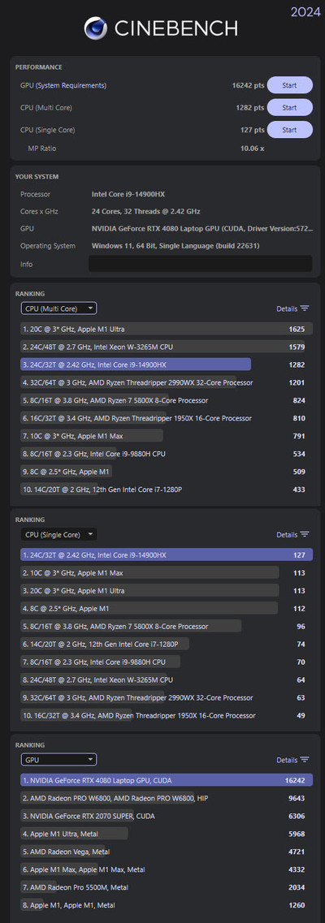Select the Apple M1 Max single core row
This screenshot has height=923, width=325.
pyautogui.click(x=167, y=573)
